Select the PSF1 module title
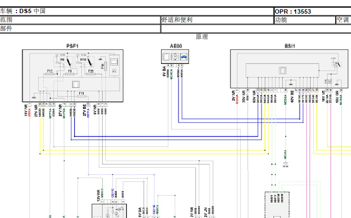Image resolution: width=351 pixels, height=218 pixels. click(x=72, y=46)
